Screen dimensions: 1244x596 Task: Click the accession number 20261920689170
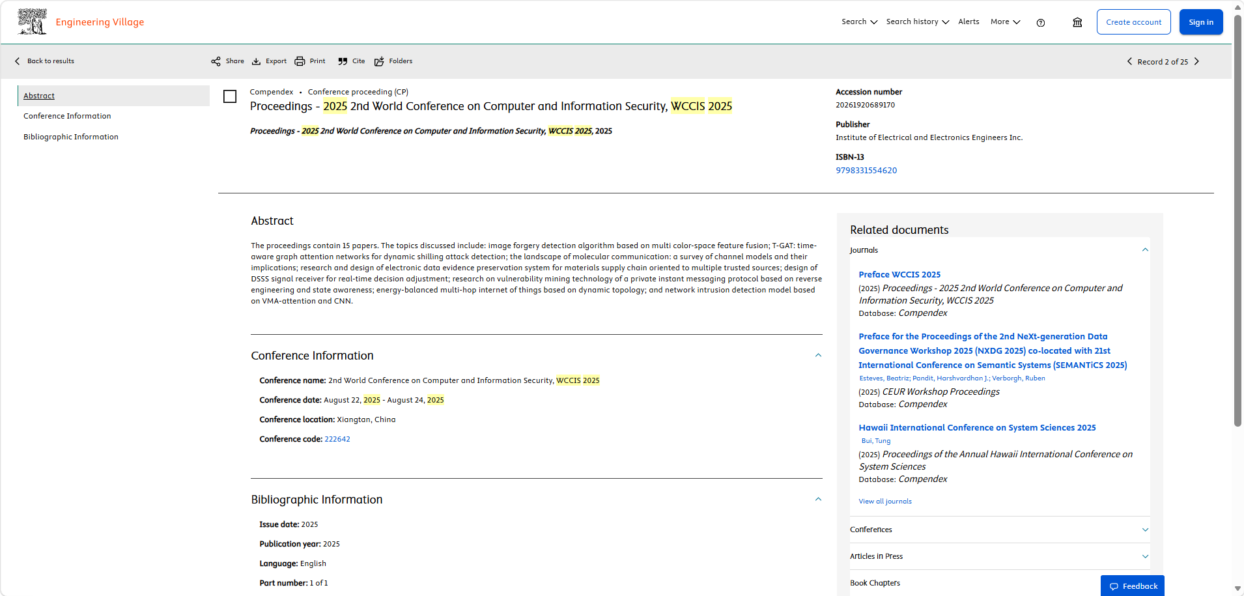865,105
